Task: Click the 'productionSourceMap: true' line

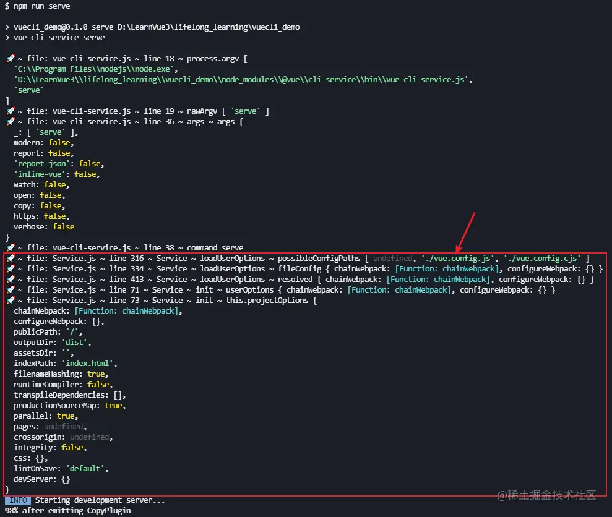Action: [x=70, y=406]
